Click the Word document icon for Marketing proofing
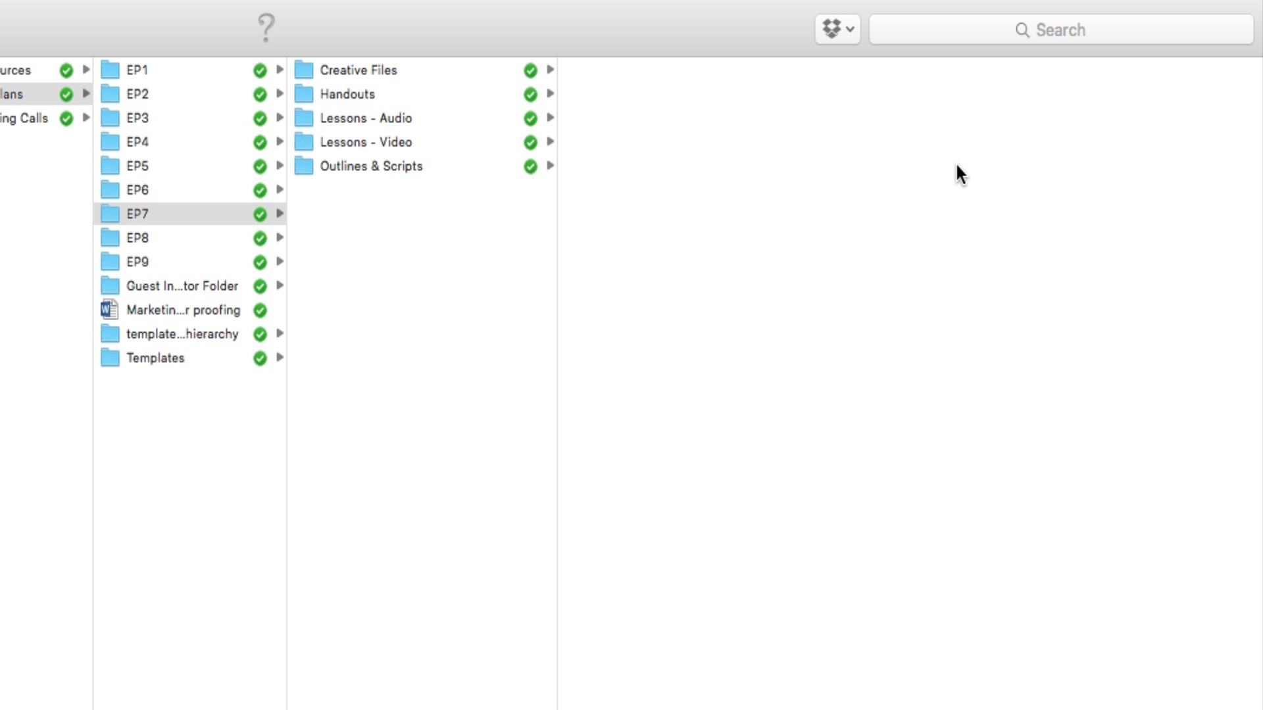 109,310
